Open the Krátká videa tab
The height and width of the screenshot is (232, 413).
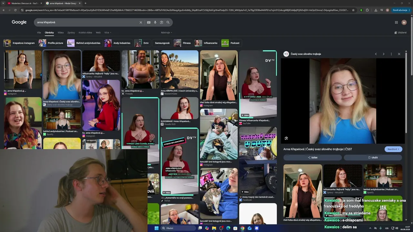point(85,33)
